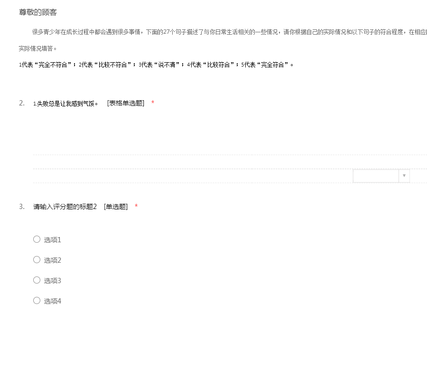This screenshot has width=427, height=380.
Task: Click the [单选题] type tag
Action: (x=116, y=207)
